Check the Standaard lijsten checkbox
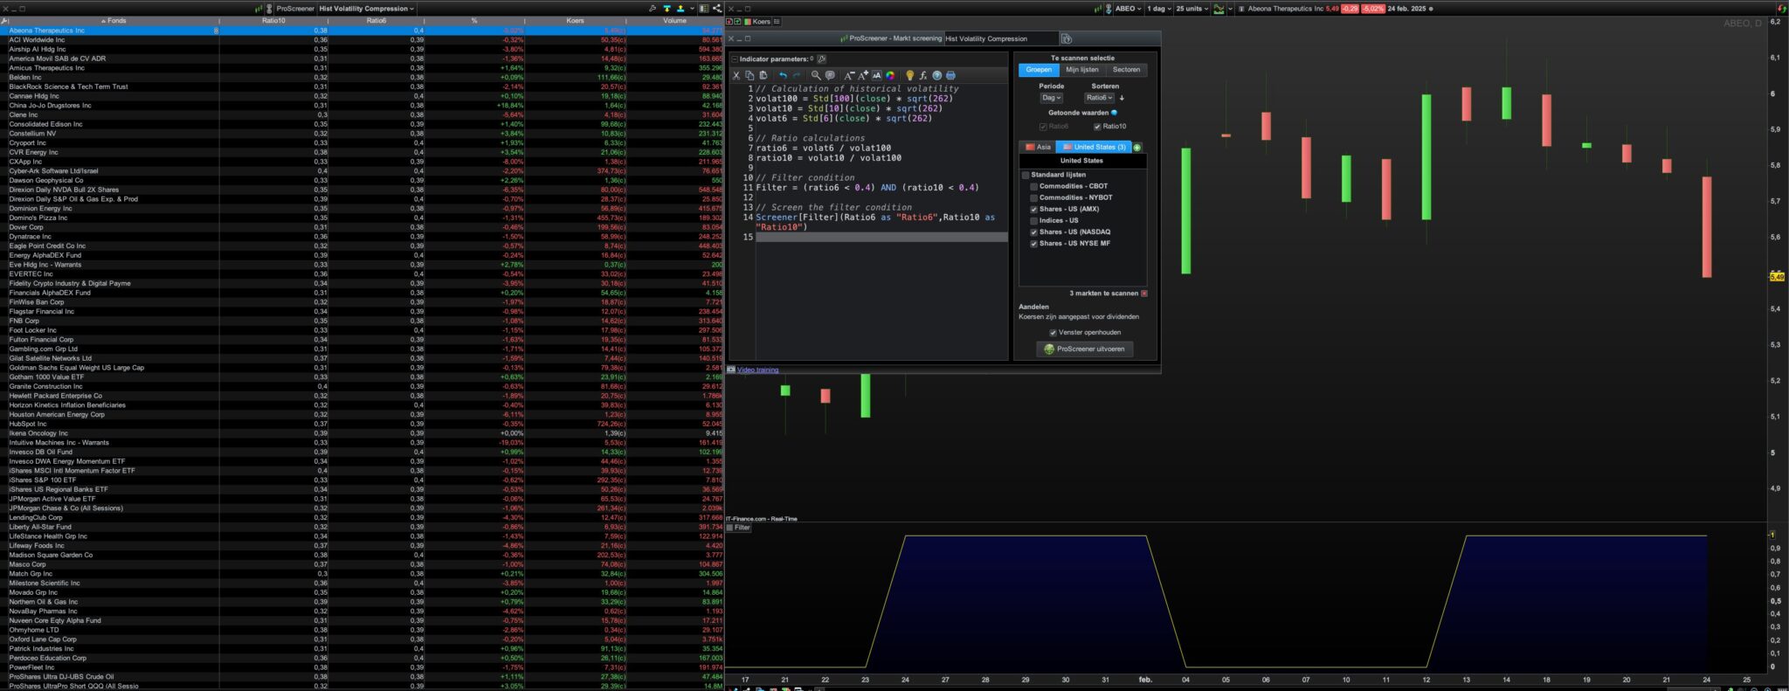This screenshot has height=691, width=1789. [x=1026, y=175]
